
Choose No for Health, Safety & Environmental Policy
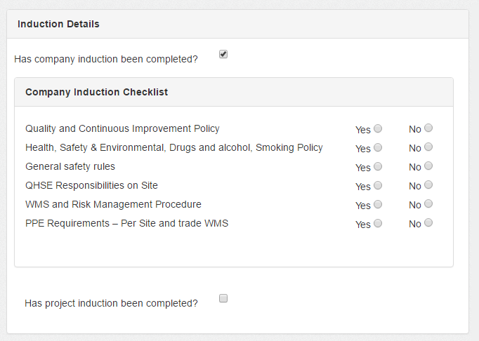(x=428, y=147)
